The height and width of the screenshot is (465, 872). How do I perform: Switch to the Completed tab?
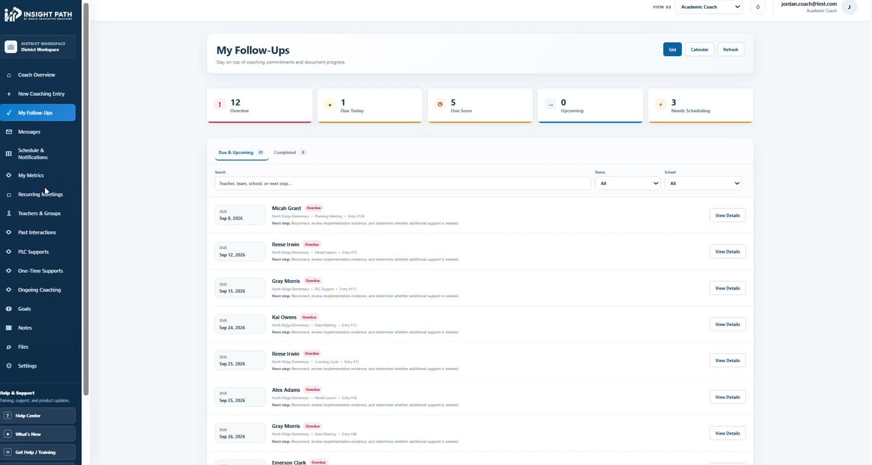(x=290, y=153)
